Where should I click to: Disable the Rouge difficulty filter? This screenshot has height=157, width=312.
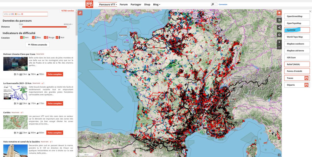coord(45,37)
